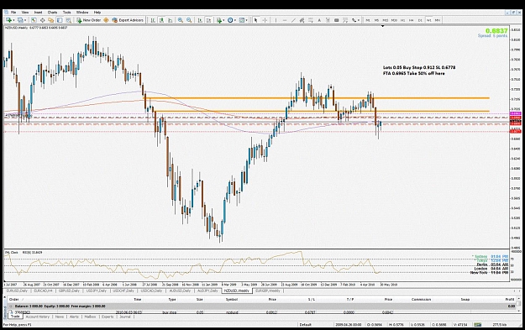Open the View menu
Viewport: 525px width, 330px height.
click(25, 12)
